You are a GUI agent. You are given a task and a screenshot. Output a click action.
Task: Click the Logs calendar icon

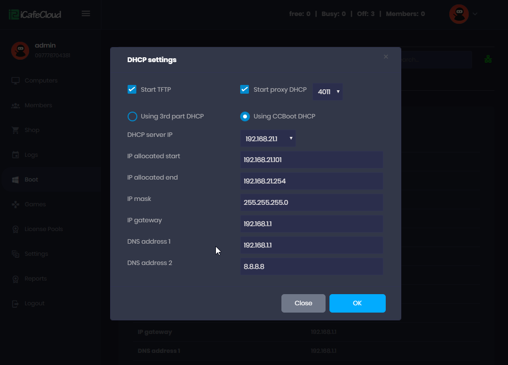15,154
